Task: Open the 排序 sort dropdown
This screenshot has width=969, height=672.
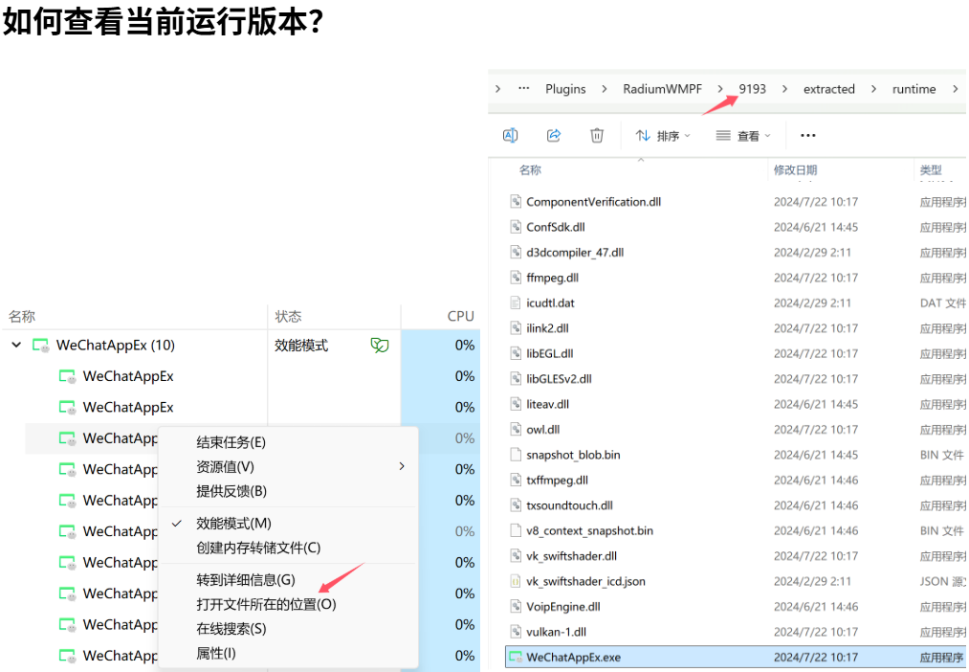Action: (x=663, y=136)
